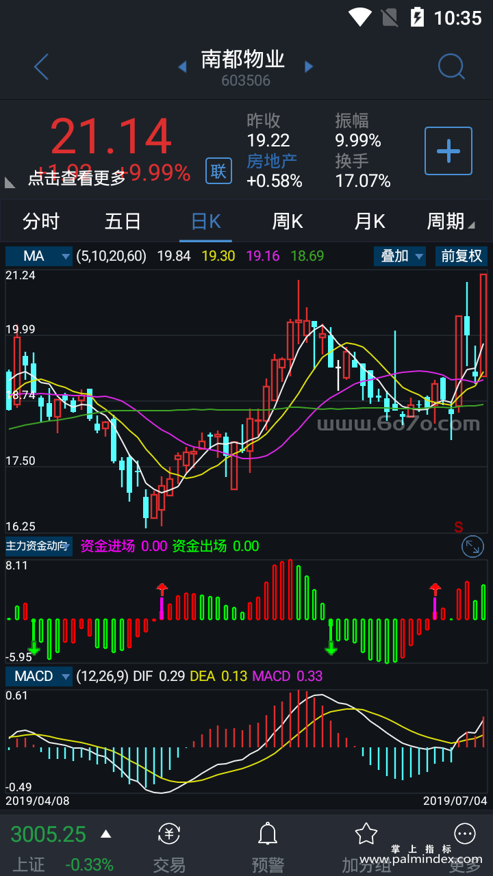Tap stock name 南都物业

[243, 59]
